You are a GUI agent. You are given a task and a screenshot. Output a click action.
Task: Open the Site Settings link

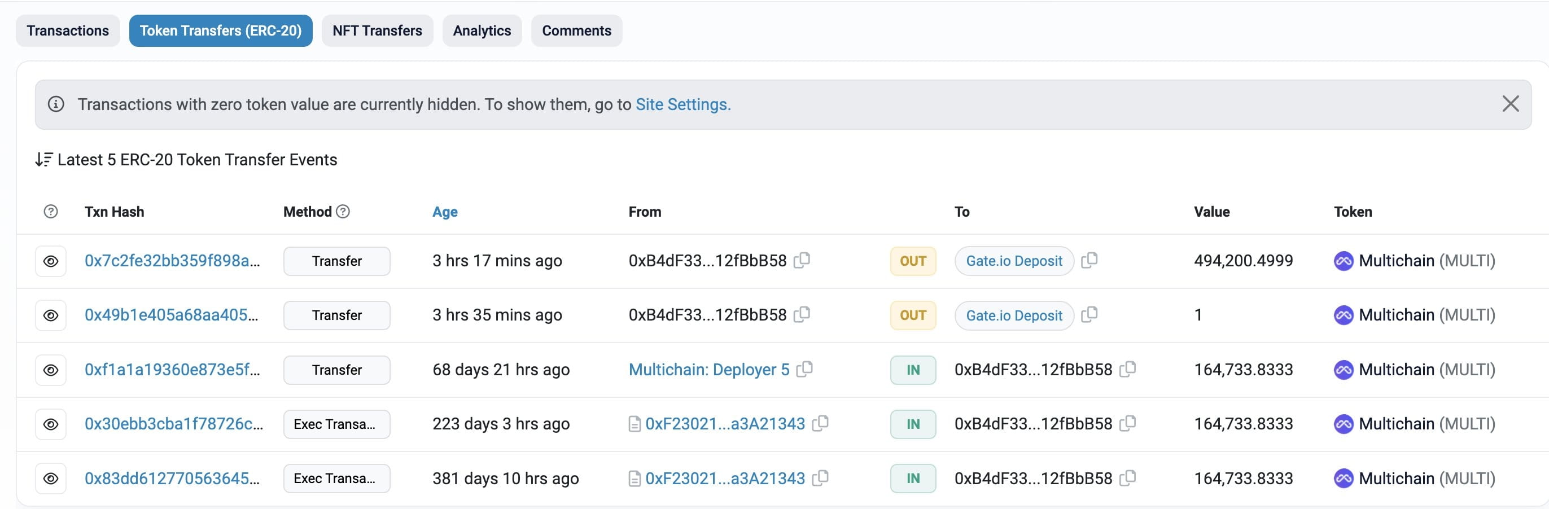(x=682, y=104)
